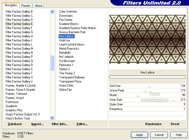This screenshot has height=140, width=189.
Task: Choose the Gradient Blocks filter
Action: [x=69, y=24]
